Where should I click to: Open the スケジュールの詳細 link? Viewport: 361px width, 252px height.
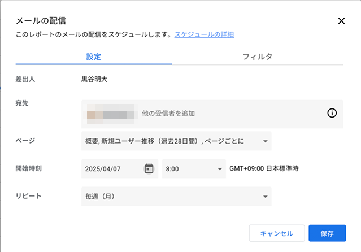(x=204, y=34)
